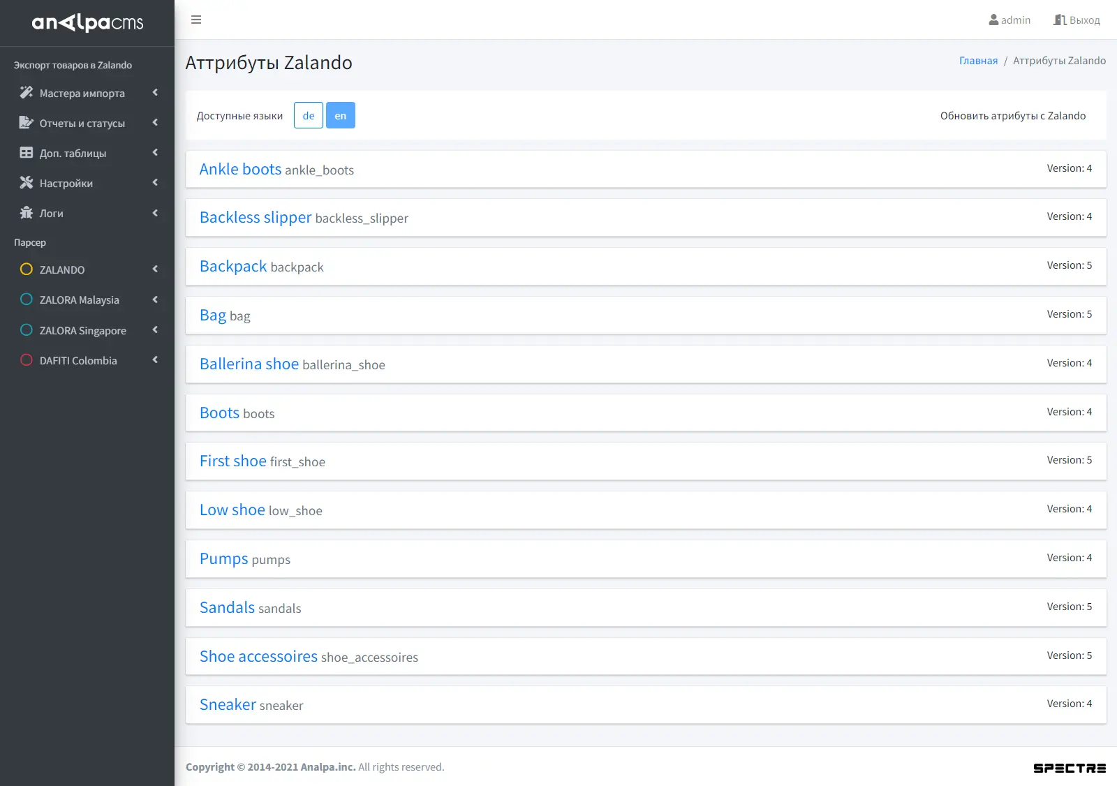Click the hamburger menu sidebar toggle
This screenshot has height=786, width=1117.
click(x=196, y=20)
